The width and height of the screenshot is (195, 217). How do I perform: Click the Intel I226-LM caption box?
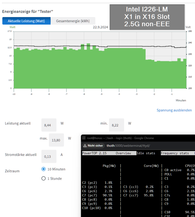(x=147, y=17)
